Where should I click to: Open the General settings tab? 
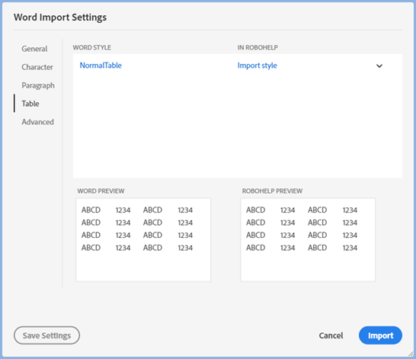tap(34, 49)
